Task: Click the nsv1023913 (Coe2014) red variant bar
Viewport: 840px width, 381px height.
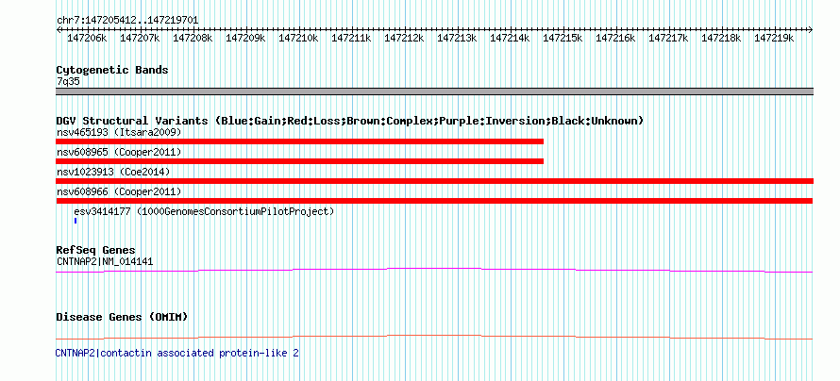Action: pos(434,181)
